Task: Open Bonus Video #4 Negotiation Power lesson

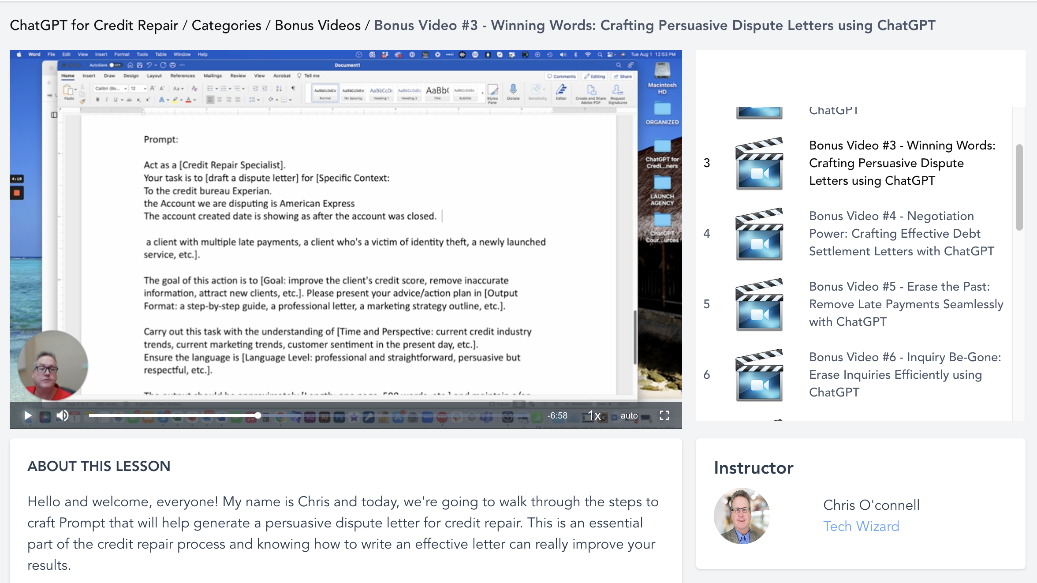Action: click(x=902, y=233)
